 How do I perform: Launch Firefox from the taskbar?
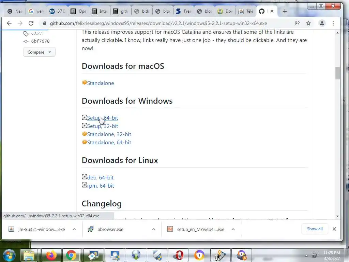coord(51,255)
